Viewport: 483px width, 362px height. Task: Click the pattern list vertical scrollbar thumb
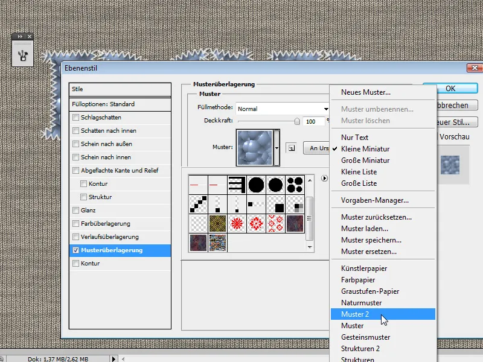pyautogui.click(x=310, y=218)
